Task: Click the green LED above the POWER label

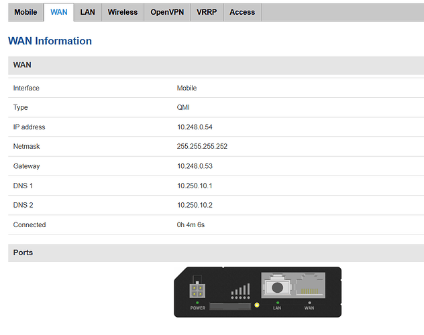Action: pos(197,301)
